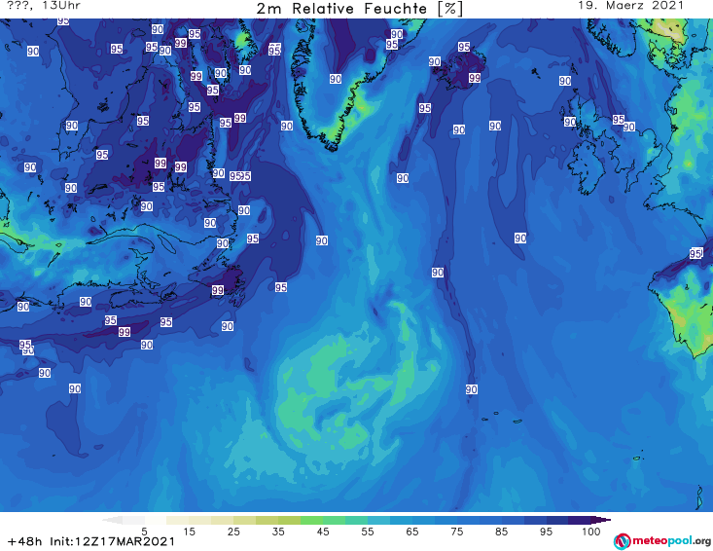Click the '75' label on the colorbar
Screen dimensions: 713x551
456,531
